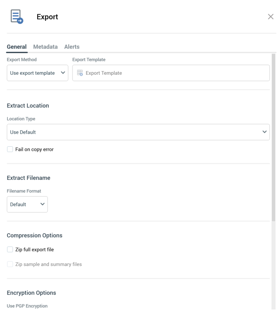Enable Fail on copy error checkbox
This screenshot has height=313, width=278.
pyautogui.click(x=10, y=150)
